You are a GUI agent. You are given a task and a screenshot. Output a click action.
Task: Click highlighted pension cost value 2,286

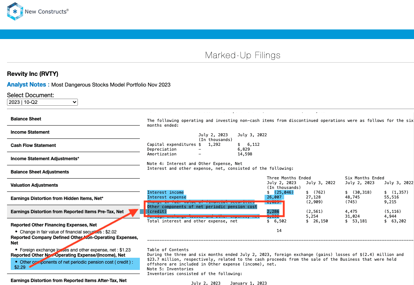[273, 211]
